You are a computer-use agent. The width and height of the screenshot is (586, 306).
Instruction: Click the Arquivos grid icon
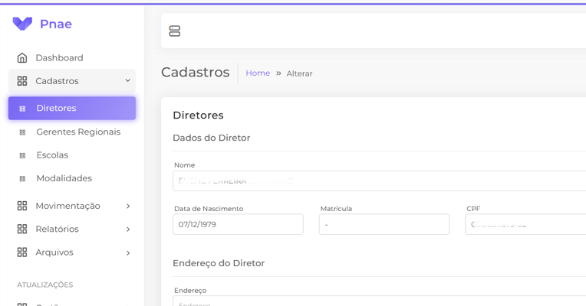pos(22,252)
